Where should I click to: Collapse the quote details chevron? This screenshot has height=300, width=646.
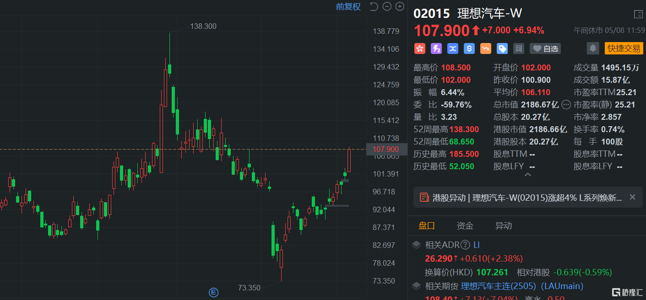(527, 175)
